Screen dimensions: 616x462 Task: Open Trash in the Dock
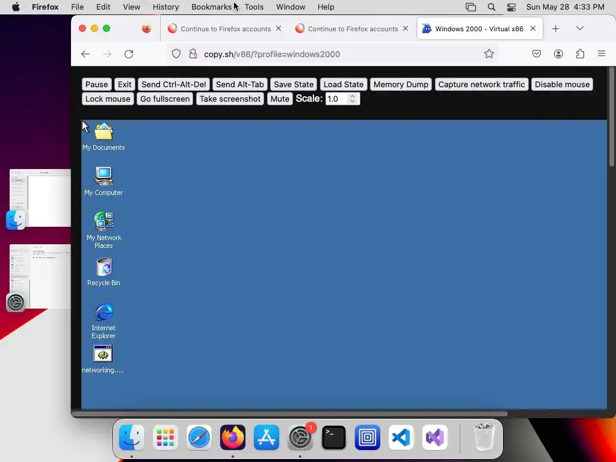click(x=484, y=437)
